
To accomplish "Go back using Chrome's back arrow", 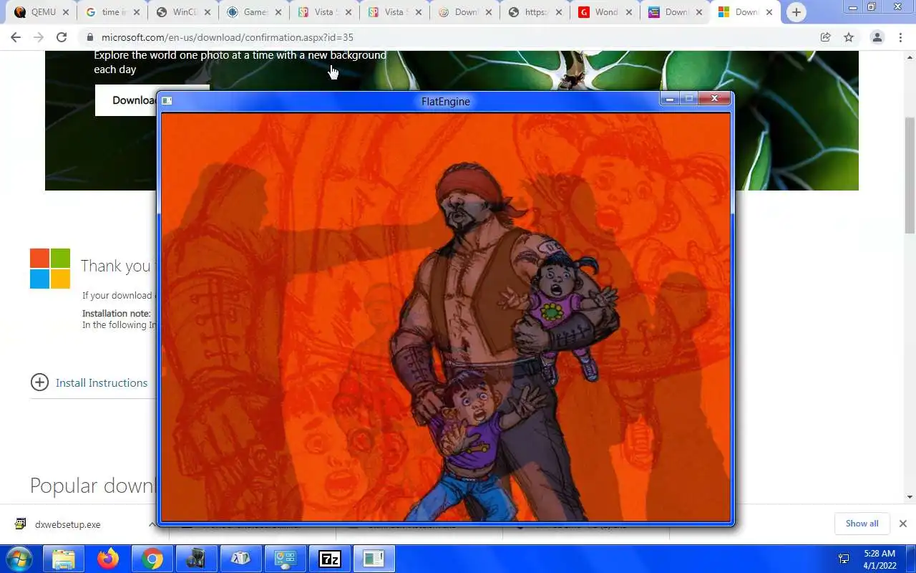I will point(16,37).
